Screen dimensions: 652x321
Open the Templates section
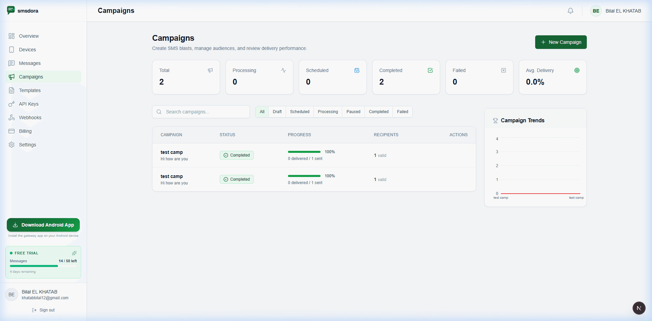29,90
